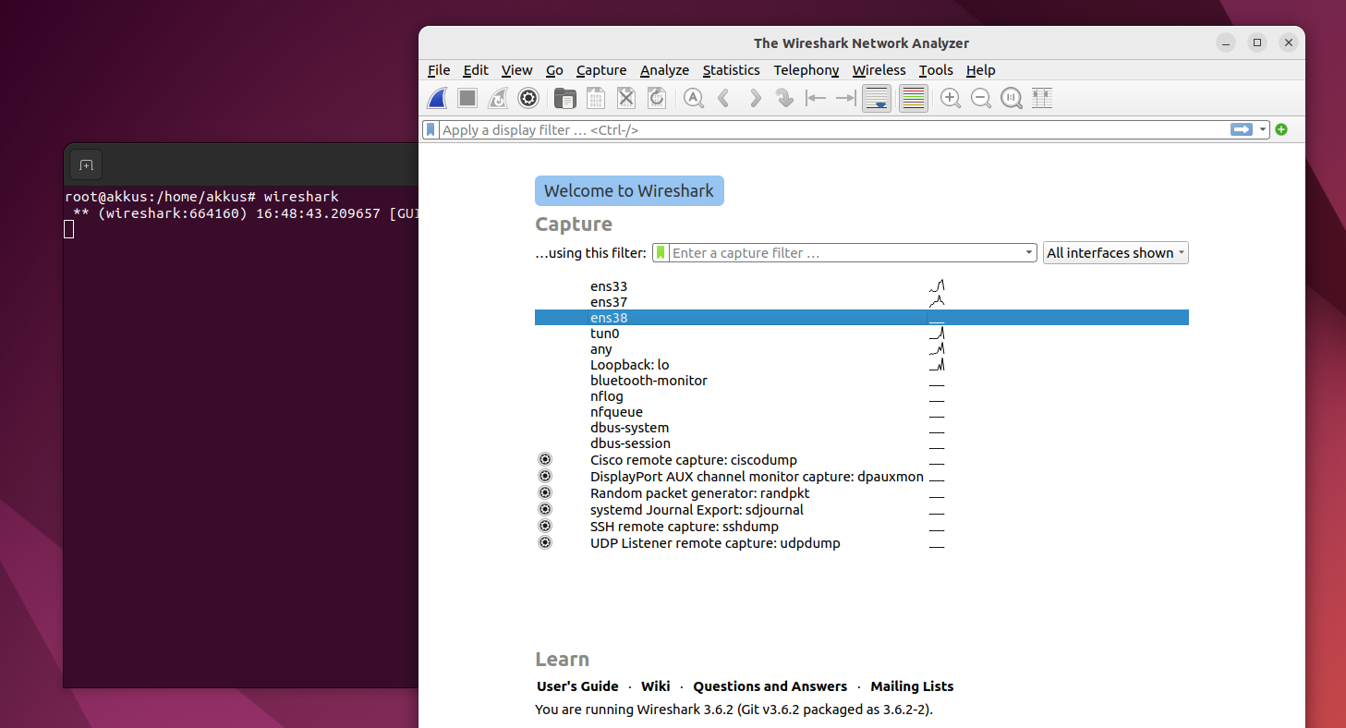Click the Questions and Answers link
The image size is (1346, 728).
770,686
